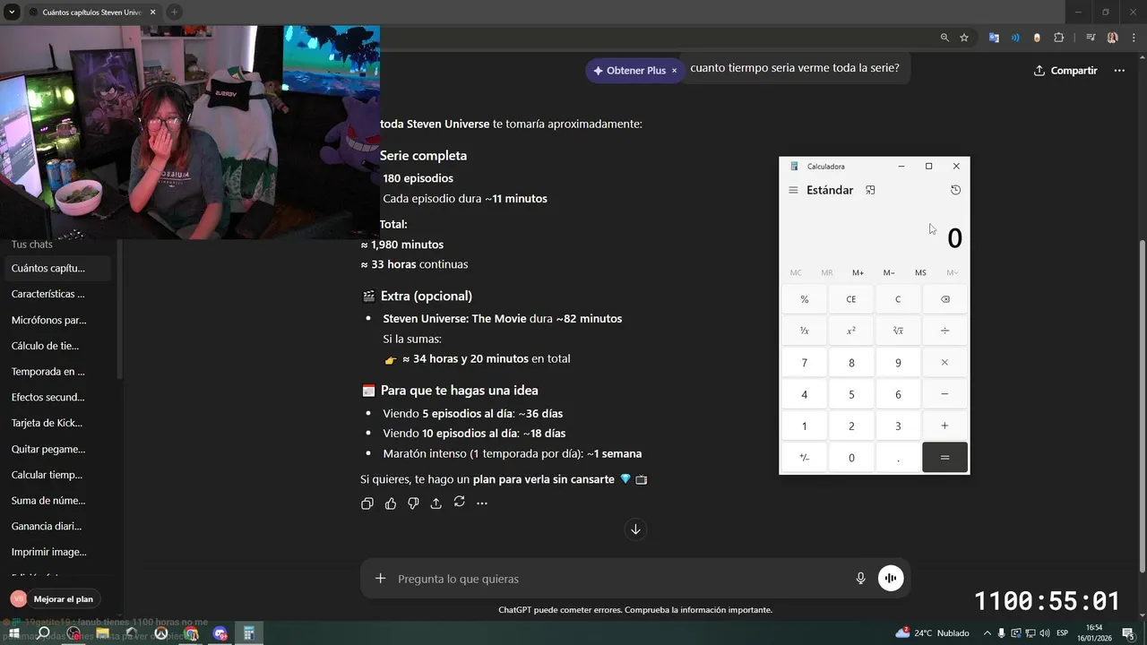Click digit 0 key on calculator
The image size is (1147, 645).
pyautogui.click(x=851, y=457)
